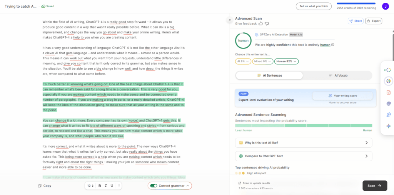Click the sparkle star icon in sidebar

click(388, 126)
